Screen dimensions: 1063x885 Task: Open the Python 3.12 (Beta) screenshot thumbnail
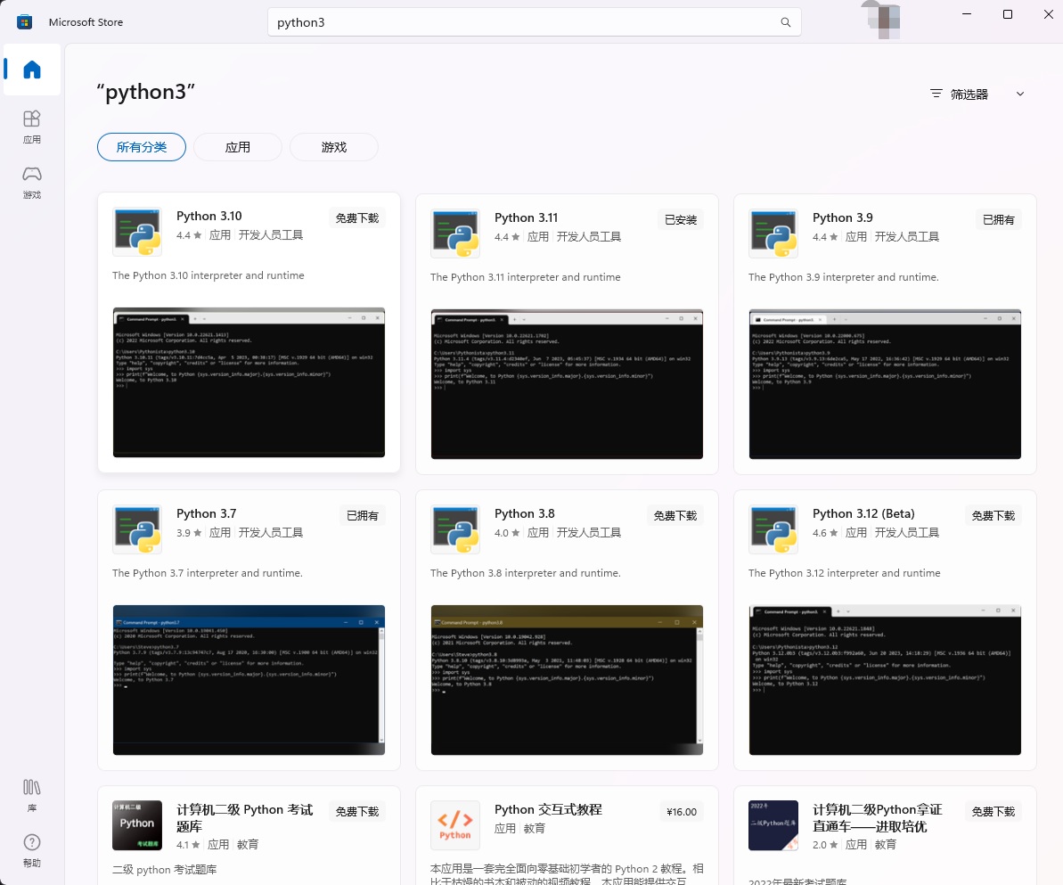[885, 680]
